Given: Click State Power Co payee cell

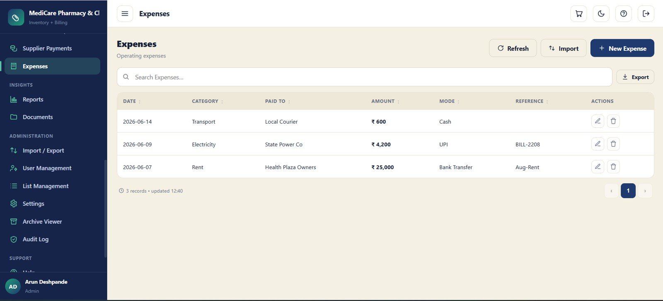Looking at the screenshot, I should click(x=284, y=144).
